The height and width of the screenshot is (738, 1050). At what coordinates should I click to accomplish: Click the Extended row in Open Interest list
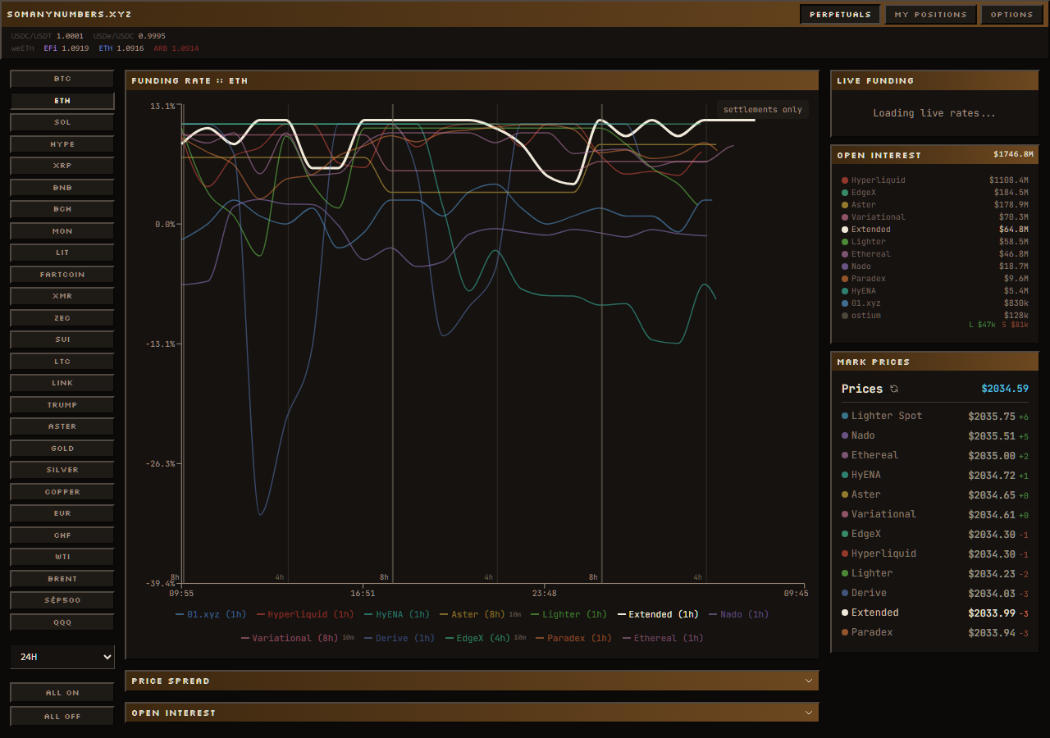point(870,230)
